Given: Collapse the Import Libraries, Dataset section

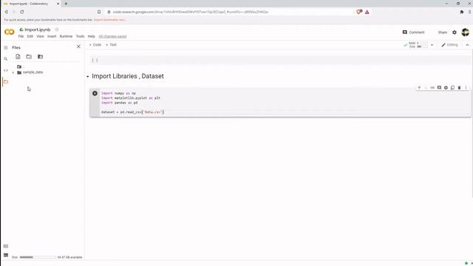Looking at the screenshot, I should (87, 77).
